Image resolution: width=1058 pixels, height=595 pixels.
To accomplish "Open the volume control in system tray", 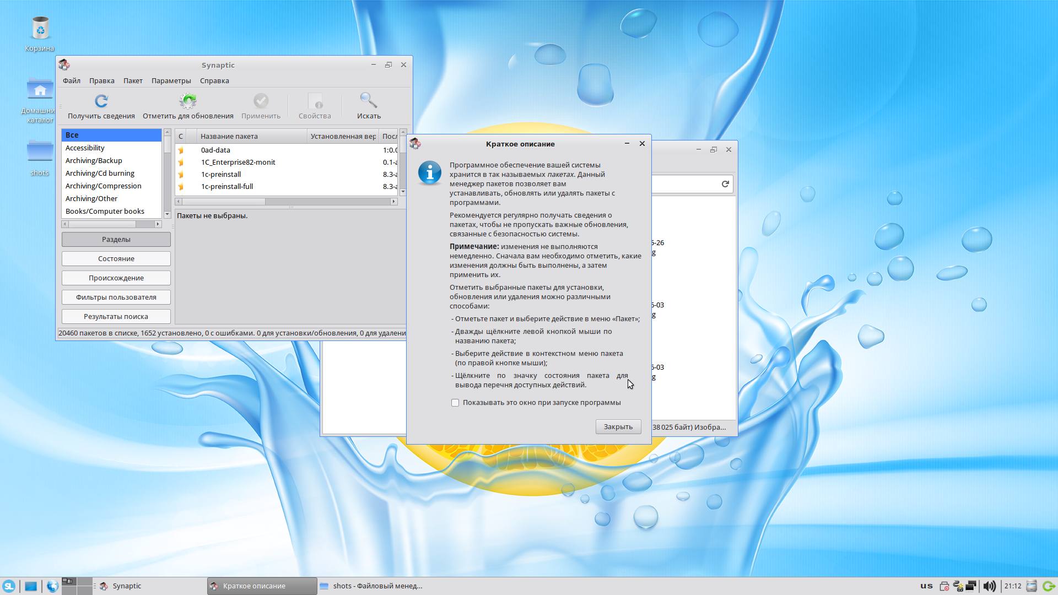I will click(990, 586).
